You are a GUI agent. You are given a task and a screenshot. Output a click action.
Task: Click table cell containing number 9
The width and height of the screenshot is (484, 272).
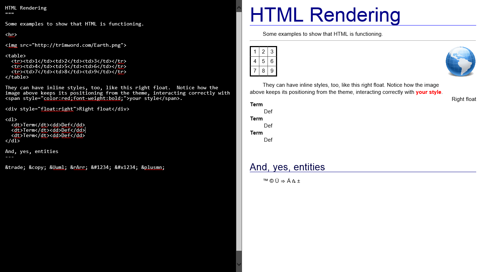coord(272,71)
